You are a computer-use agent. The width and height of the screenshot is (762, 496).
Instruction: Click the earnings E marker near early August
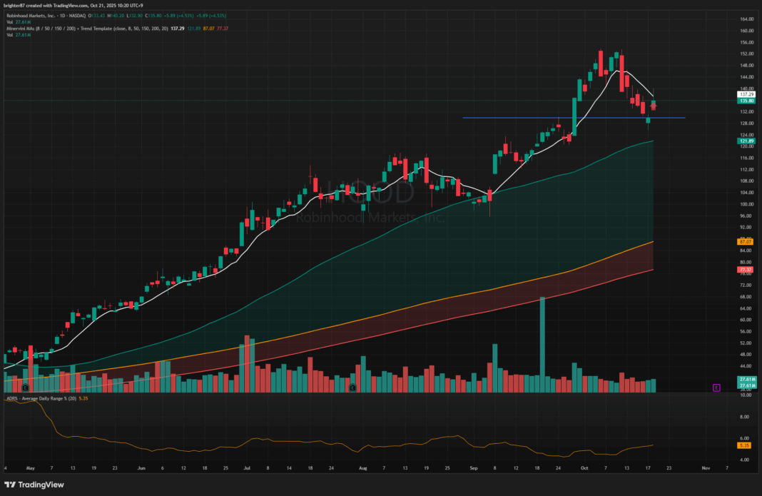352,387
